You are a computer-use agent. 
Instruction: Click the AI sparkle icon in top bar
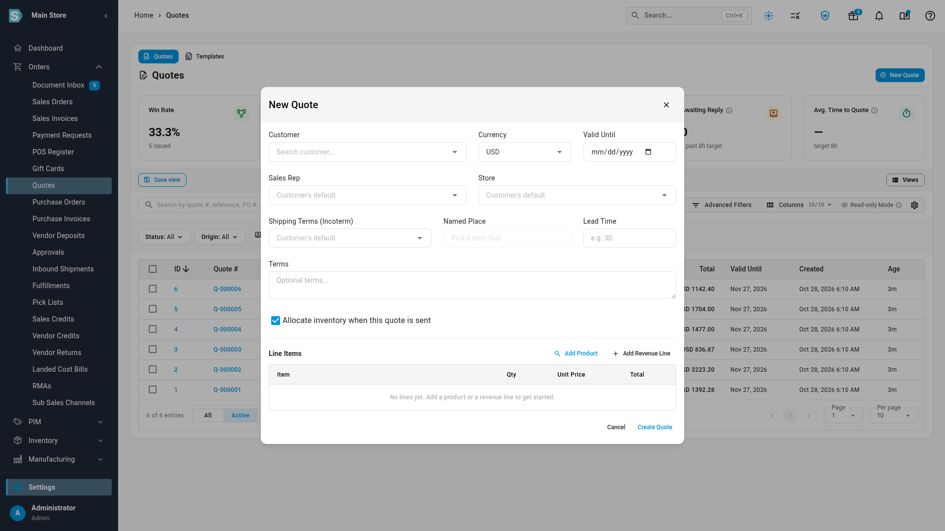pyautogui.click(x=769, y=16)
